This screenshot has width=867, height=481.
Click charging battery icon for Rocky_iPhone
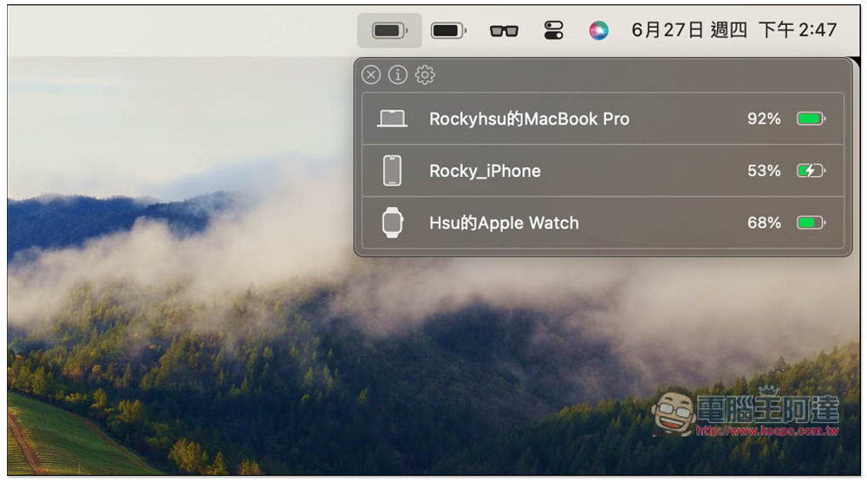click(x=811, y=170)
